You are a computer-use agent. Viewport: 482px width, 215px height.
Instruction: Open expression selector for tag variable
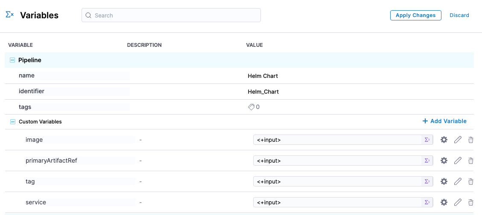pyautogui.click(x=427, y=181)
